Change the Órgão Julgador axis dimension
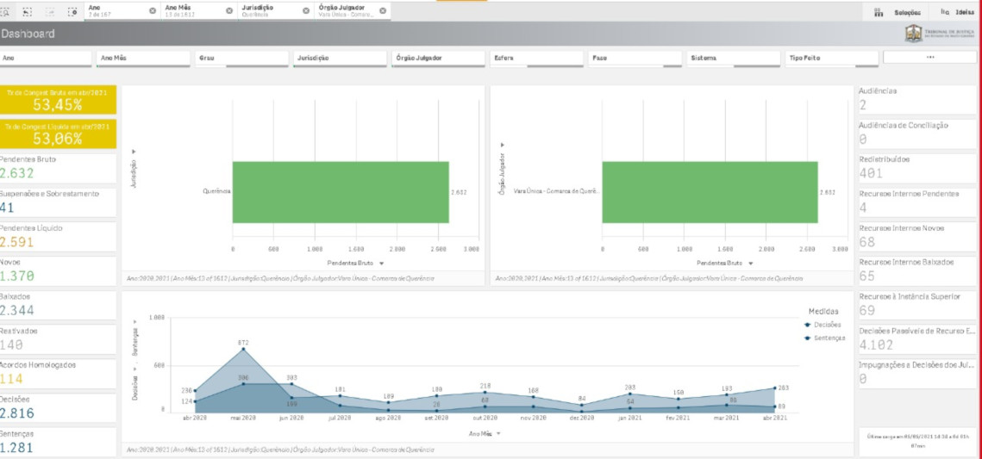Viewport: 982px width, 459px height. click(x=502, y=168)
